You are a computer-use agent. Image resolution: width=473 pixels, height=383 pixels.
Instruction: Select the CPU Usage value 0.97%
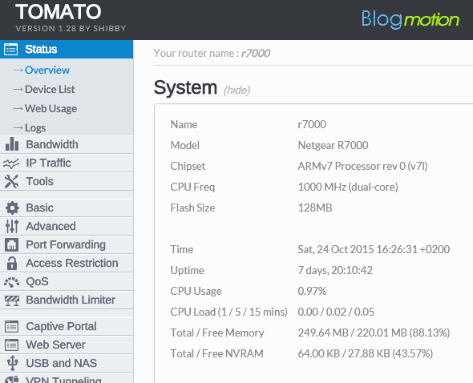tap(312, 291)
